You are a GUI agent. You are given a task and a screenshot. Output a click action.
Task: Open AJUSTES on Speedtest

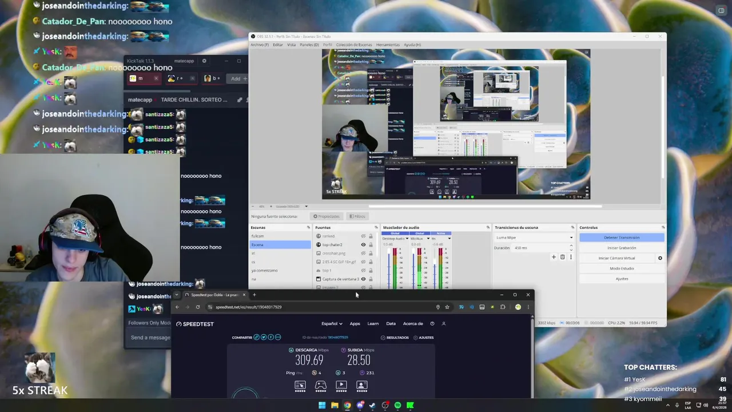(423, 338)
